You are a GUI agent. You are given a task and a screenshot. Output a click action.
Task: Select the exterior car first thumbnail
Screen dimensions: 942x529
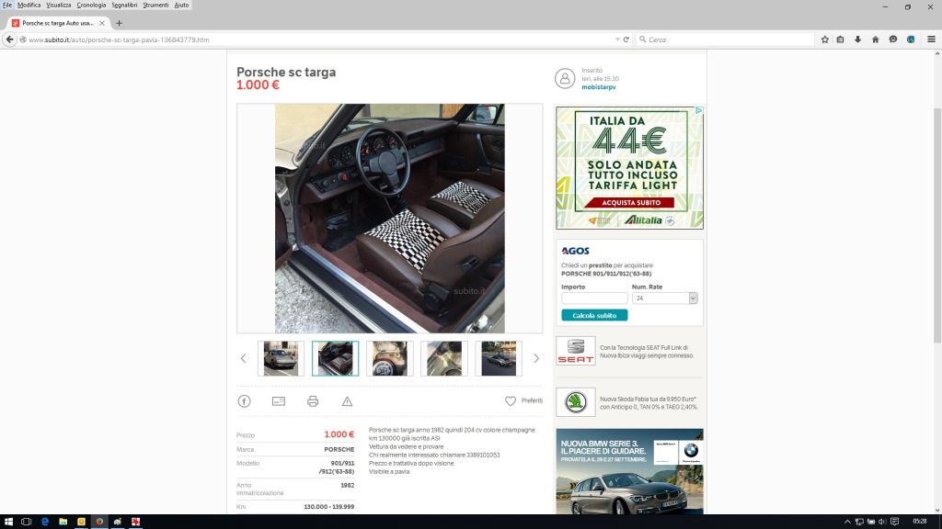tap(281, 359)
